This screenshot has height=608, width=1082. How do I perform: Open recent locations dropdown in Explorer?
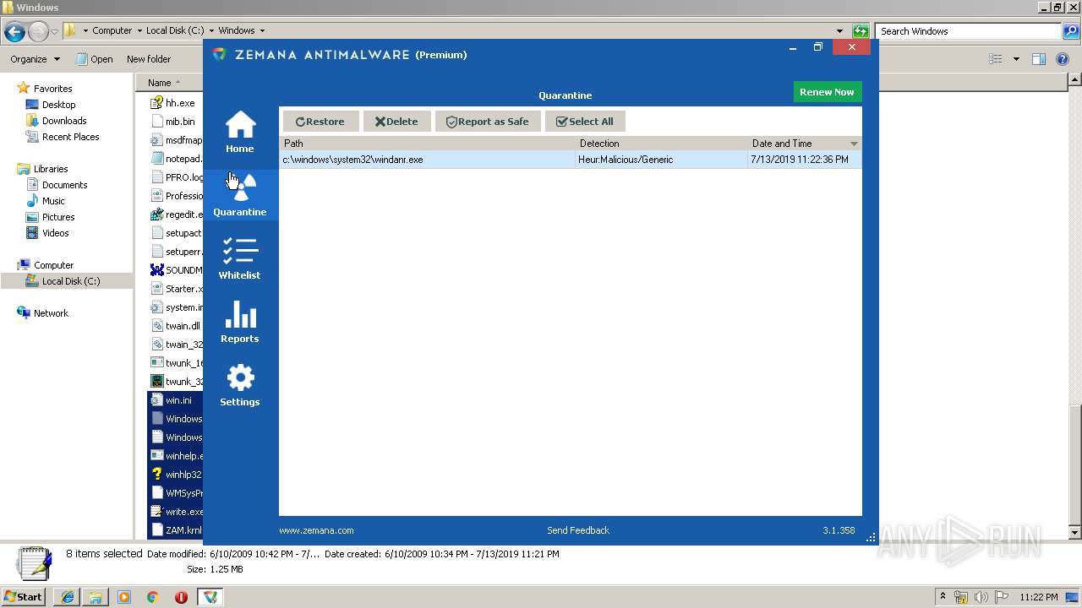[54, 32]
